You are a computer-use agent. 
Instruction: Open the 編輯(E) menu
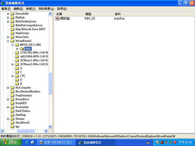(18, 9)
